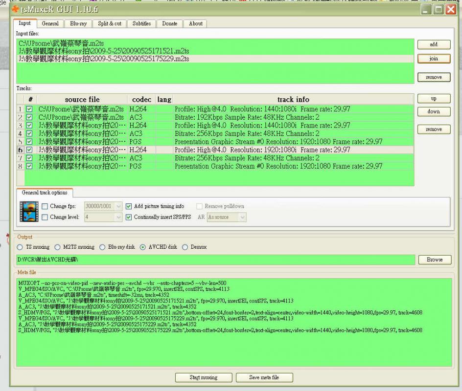The width and height of the screenshot is (462, 391).
Task: Click Browse to pick output folder
Action: tap(435, 260)
